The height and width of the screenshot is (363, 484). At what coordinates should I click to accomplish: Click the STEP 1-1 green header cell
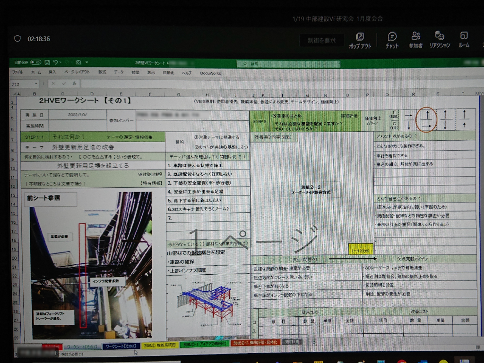click(x=93, y=137)
